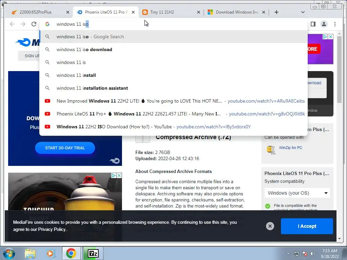Image resolution: width=347 pixels, height=260 pixels.
Task: Open a new tab with plus button
Action: pos(276,12)
